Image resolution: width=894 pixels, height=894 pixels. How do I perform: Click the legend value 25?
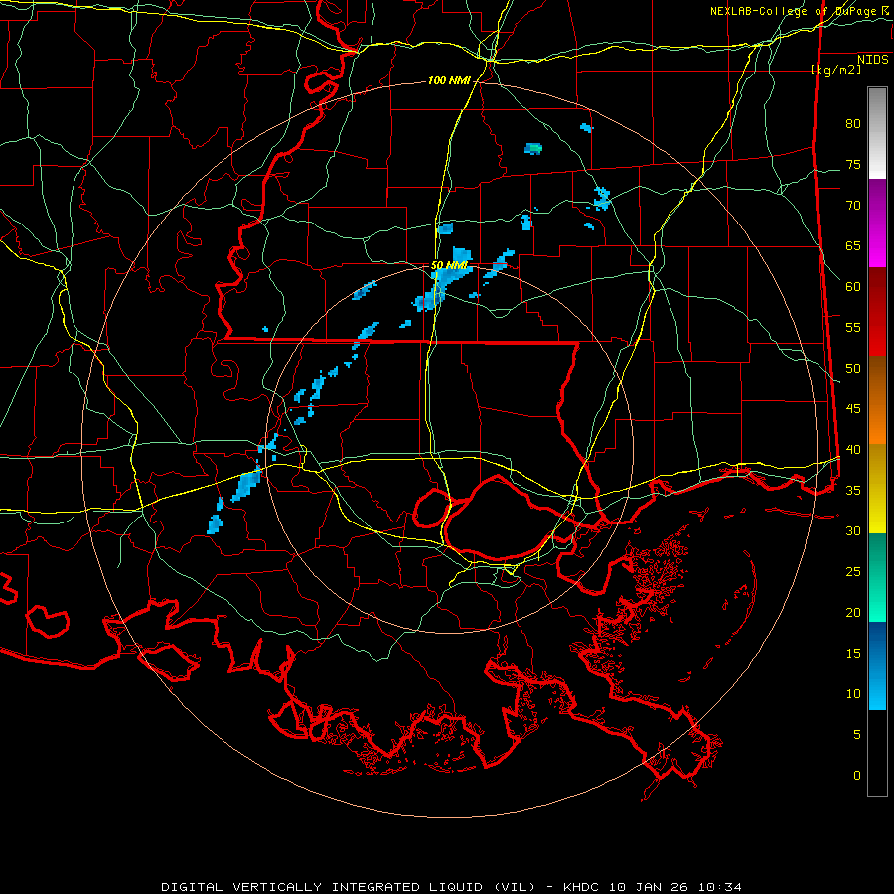[853, 572]
